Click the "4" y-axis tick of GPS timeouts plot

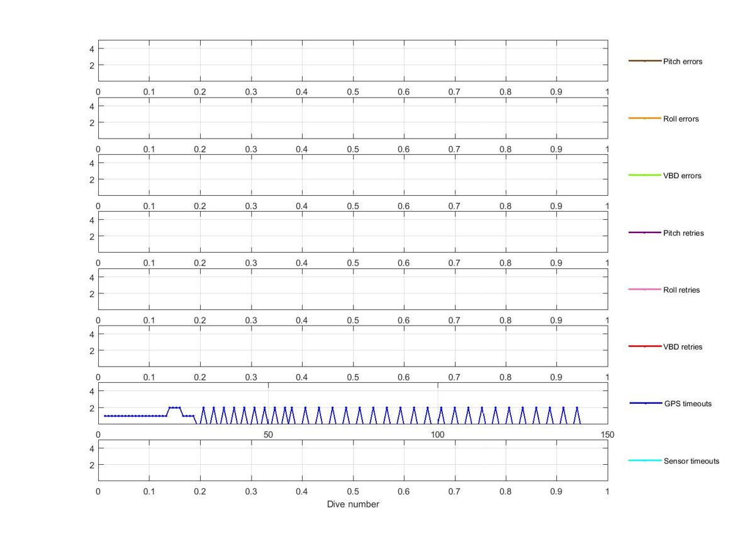pos(92,391)
